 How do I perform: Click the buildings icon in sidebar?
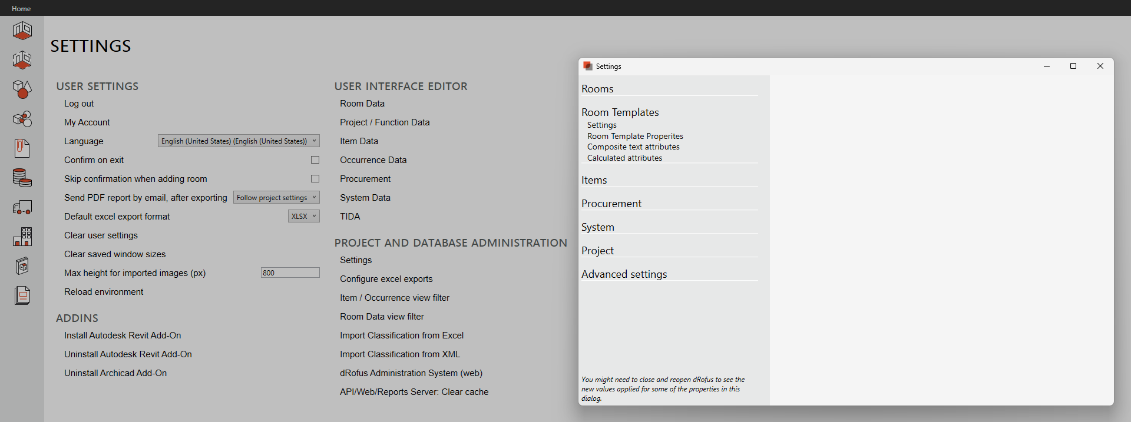tap(22, 237)
